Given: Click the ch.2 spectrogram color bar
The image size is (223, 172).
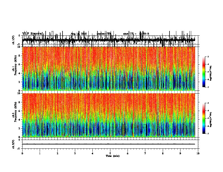Looking at the screenshot, I should click(204, 118).
